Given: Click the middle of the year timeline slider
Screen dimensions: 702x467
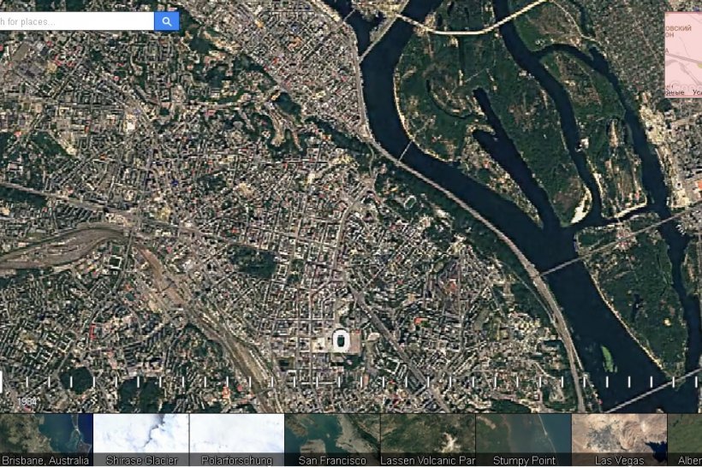Looking at the screenshot, I should point(350,381).
